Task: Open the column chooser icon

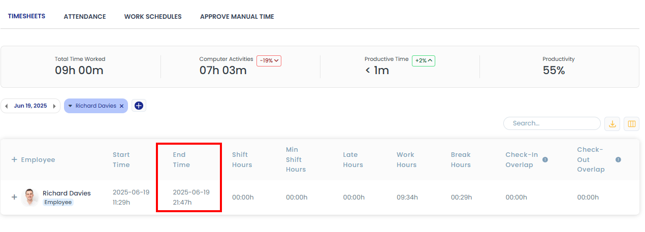Action: point(632,124)
